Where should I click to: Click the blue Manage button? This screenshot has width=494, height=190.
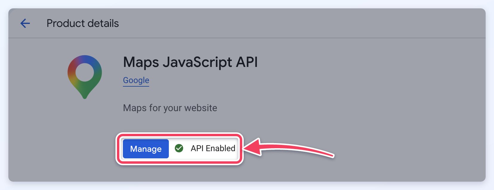point(146,149)
